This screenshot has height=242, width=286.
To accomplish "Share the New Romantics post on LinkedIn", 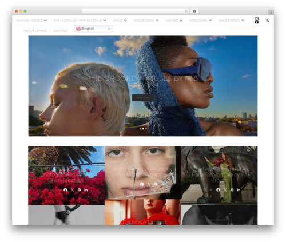I will (239, 190).
